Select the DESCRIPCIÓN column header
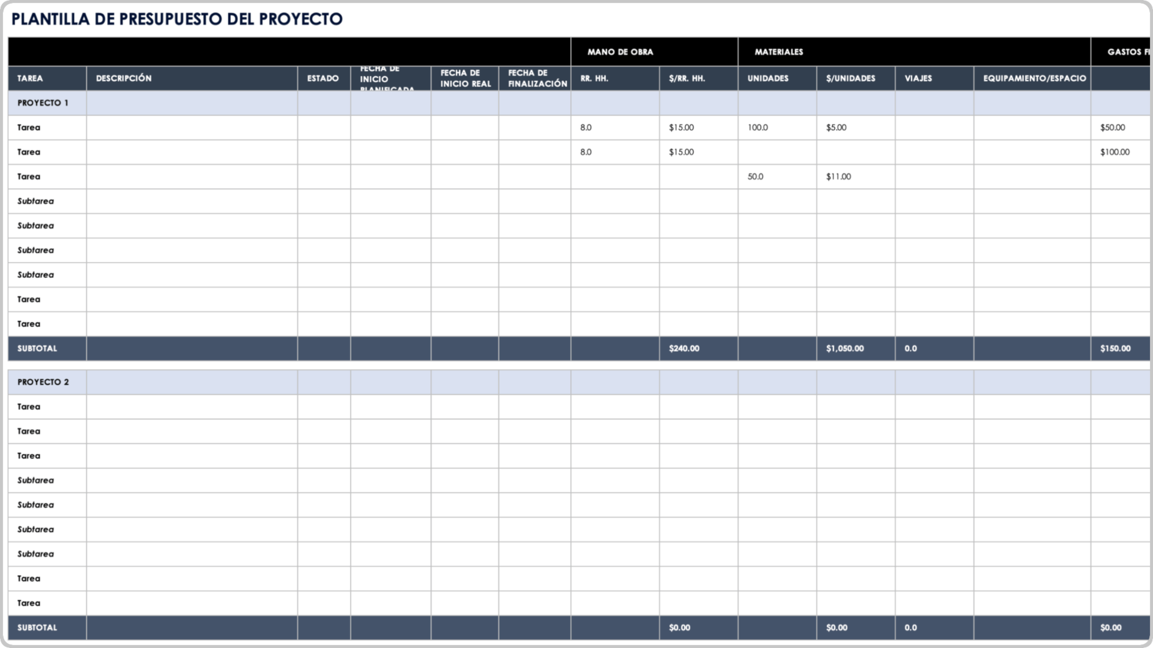This screenshot has width=1153, height=648. pos(192,78)
